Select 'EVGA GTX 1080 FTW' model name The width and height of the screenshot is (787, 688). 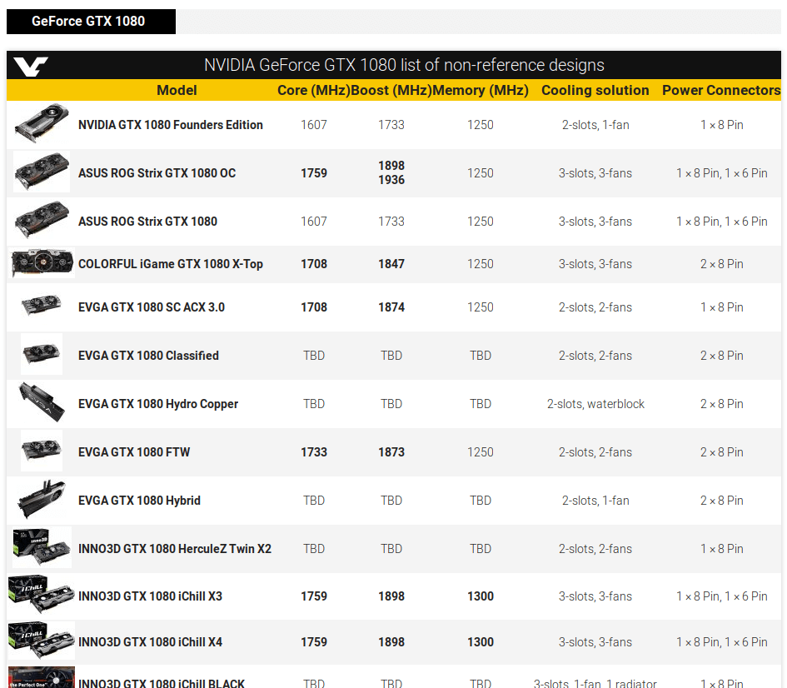pyautogui.click(x=134, y=452)
